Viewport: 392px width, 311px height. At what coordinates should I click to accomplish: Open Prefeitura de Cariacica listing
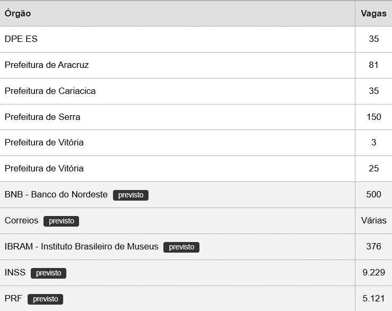(x=50, y=91)
